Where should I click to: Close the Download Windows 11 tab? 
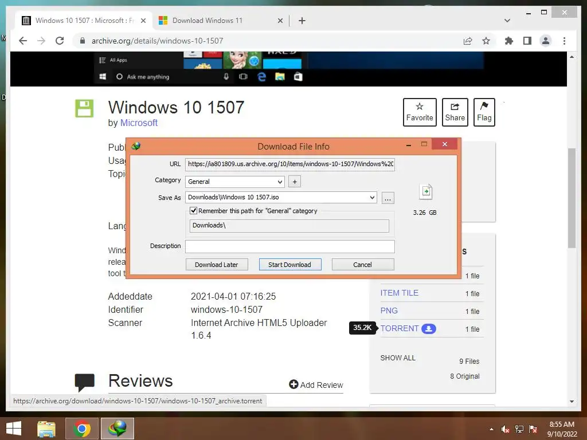click(280, 21)
